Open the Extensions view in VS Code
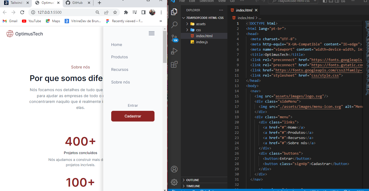Image resolution: width=369 pixels, height=191 pixels. (174, 64)
